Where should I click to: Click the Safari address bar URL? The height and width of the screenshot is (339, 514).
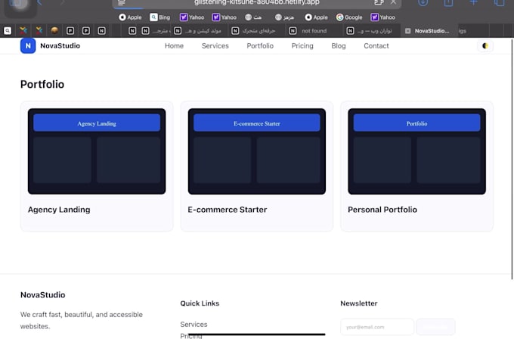tap(257, 2)
